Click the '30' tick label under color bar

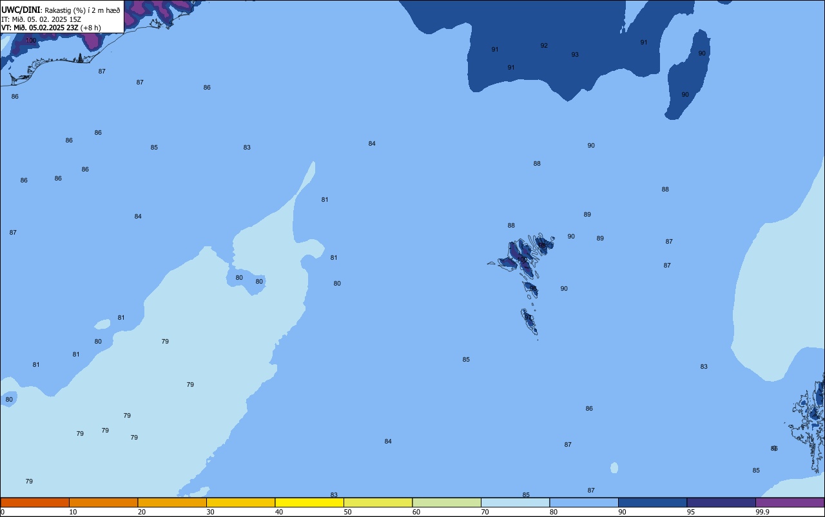pos(210,512)
